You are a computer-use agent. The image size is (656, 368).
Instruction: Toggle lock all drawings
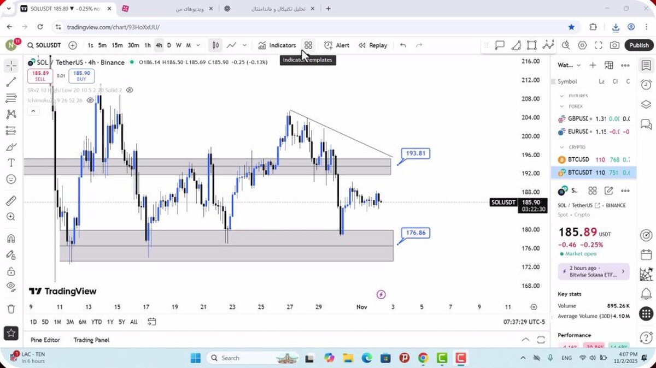[11, 271]
